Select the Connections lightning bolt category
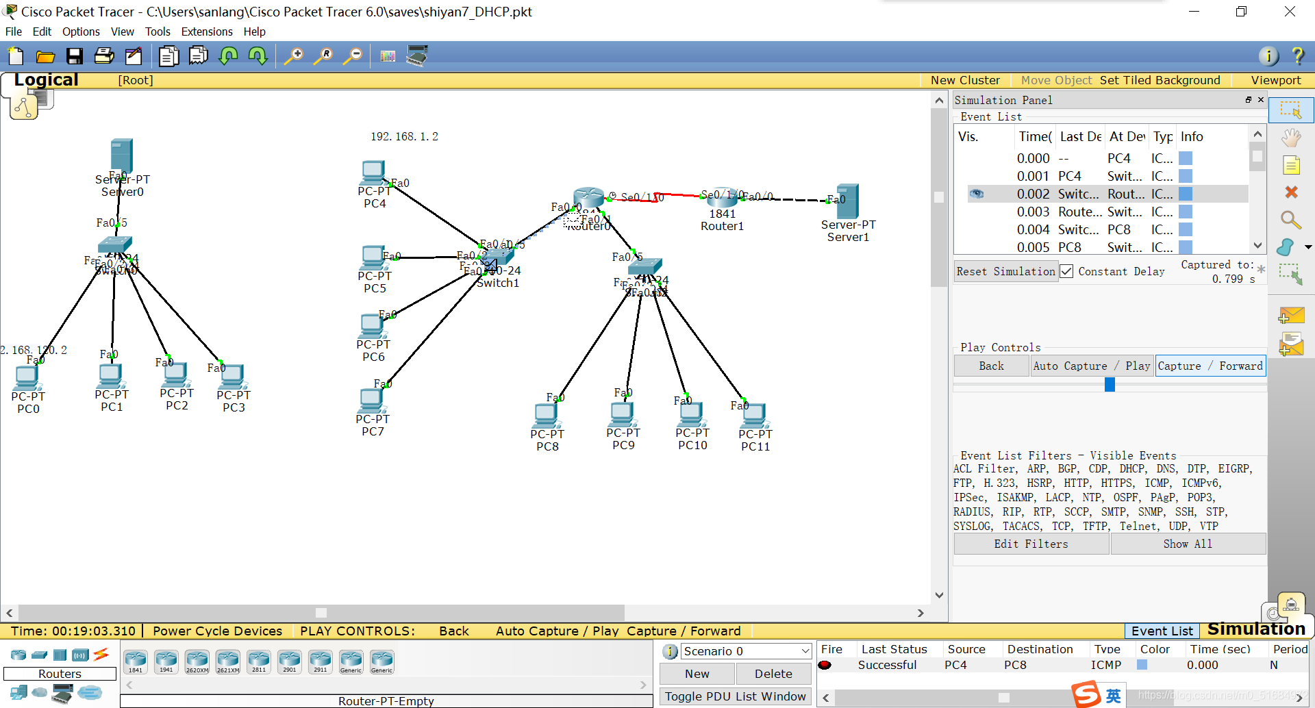This screenshot has width=1315, height=708. point(101,655)
